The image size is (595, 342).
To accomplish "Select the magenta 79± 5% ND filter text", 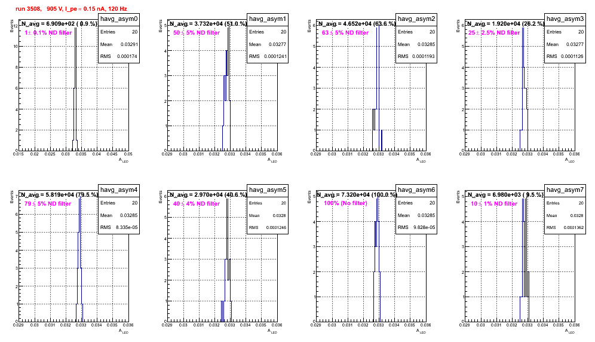I will coord(48,204).
